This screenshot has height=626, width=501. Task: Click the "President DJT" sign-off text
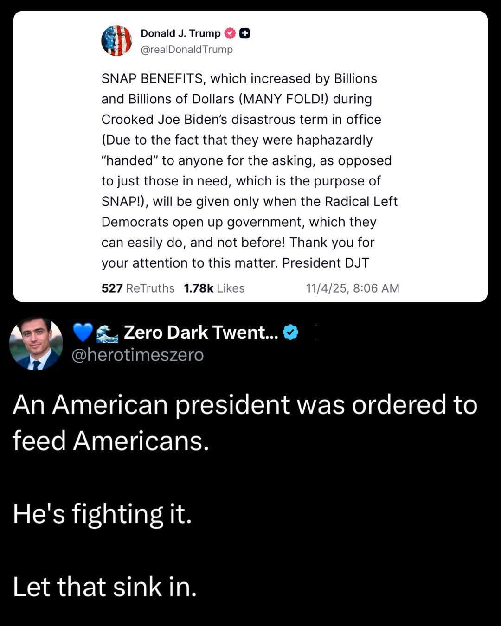click(x=326, y=263)
